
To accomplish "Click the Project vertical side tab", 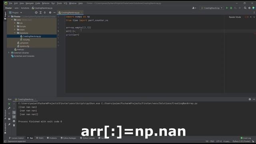I will (x=5, y=16).
